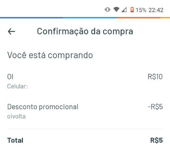Tap the Você está comprando heading
Viewport: 170px width, 160px height.
[50, 55]
